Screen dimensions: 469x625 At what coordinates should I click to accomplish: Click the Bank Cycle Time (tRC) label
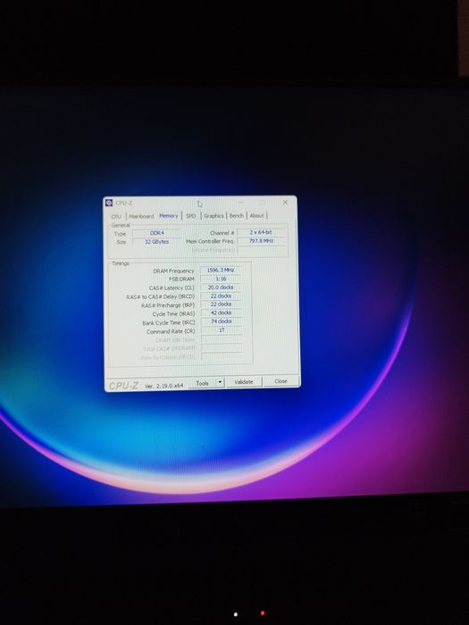[169, 323]
